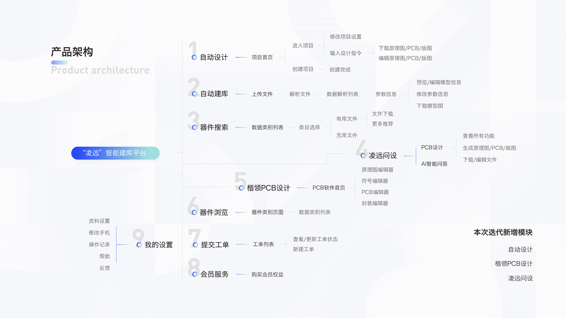
Task: Click the 资料设置 label
Action: coord(99,221)
